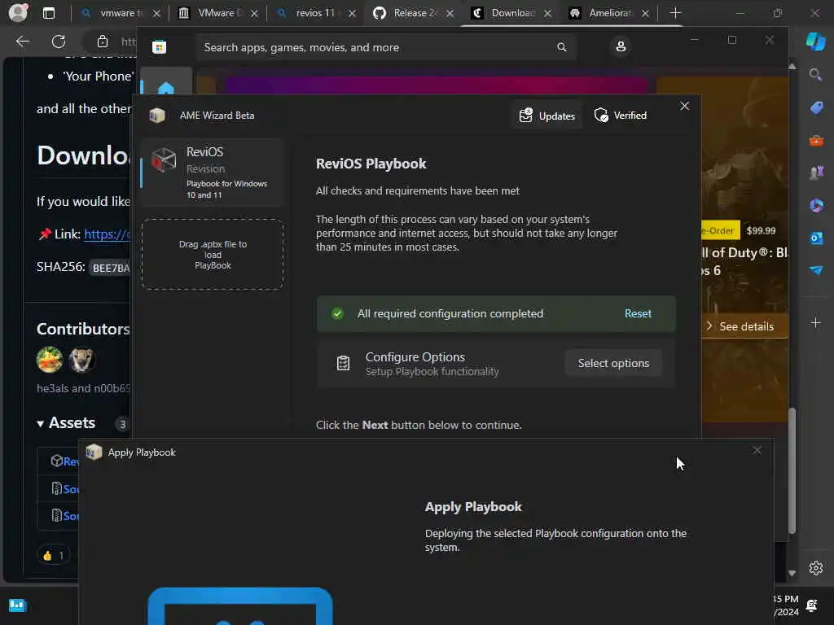
Task: Open a new browser tab
Action: click(x=675, y=13)
